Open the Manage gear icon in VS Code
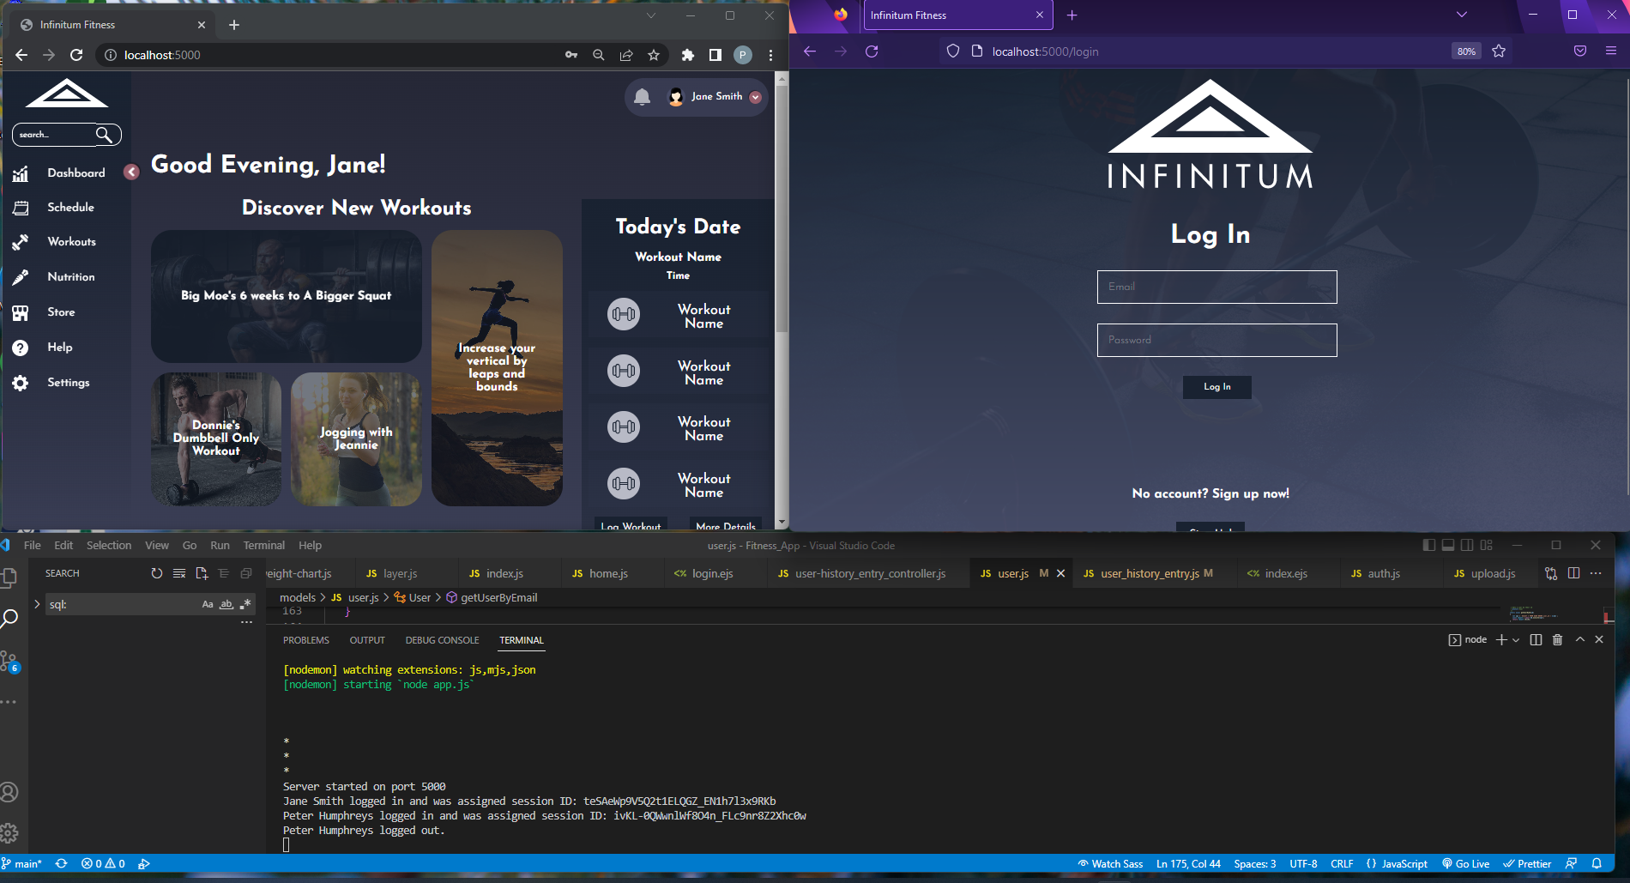The image size is (1630, 883). click(x=11, y=832)
